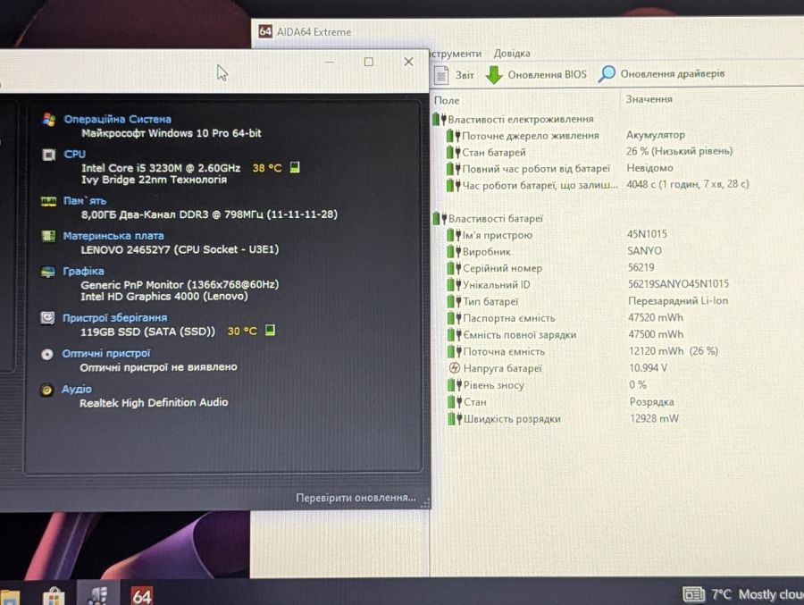Viewport: 804px width, 605px height.
Task: Click the Материнська плата heading link
Action: pos(113,236)
